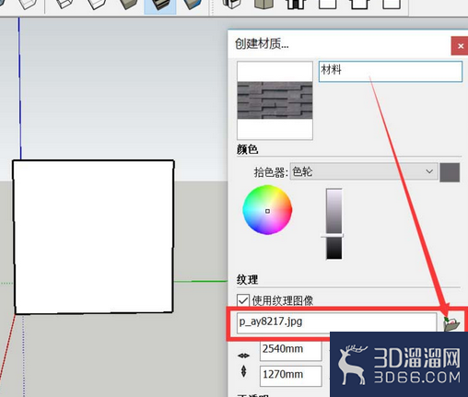468x397 pixels.
Task: Choose the Hidden Line style icon
Action: click(97, 5)
